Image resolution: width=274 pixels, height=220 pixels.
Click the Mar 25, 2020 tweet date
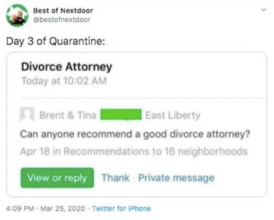click(63, 208)
